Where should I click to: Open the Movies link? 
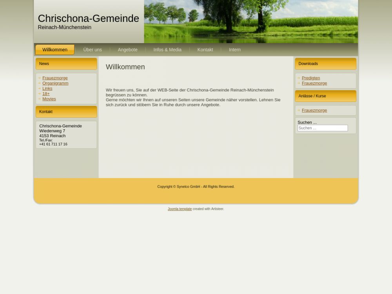tap(49, 99)
